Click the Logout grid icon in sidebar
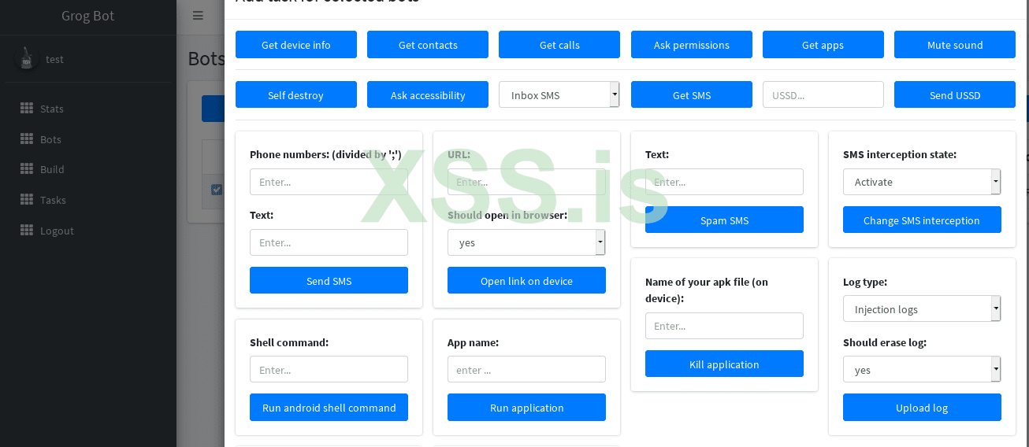 (x=27, y=231)
